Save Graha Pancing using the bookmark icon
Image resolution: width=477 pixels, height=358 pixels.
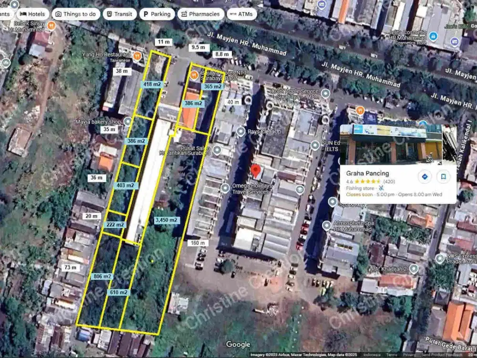[x=443, y=176]
